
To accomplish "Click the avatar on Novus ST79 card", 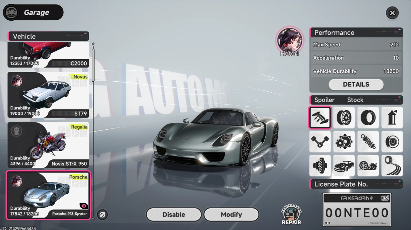I will [x=16, y=81].
